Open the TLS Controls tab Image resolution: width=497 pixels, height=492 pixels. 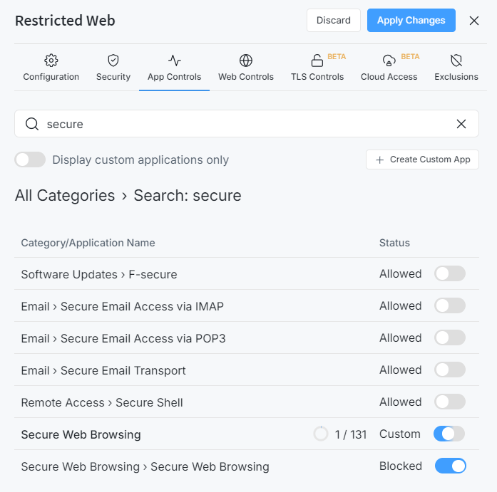coord(317,68)
